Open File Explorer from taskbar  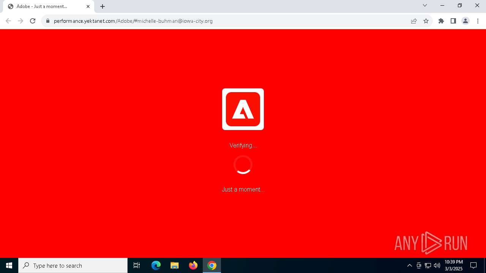click(x=175, y=265)
